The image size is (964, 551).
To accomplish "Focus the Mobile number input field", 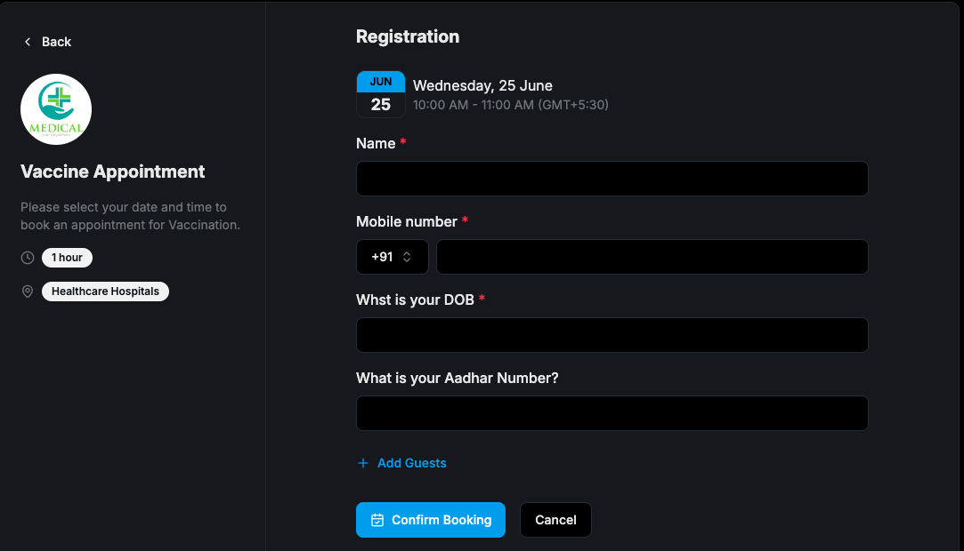I will coord(652,257).
